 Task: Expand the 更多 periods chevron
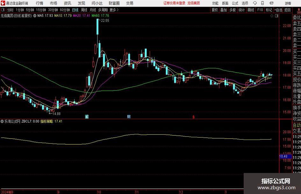tap(118, 10)
